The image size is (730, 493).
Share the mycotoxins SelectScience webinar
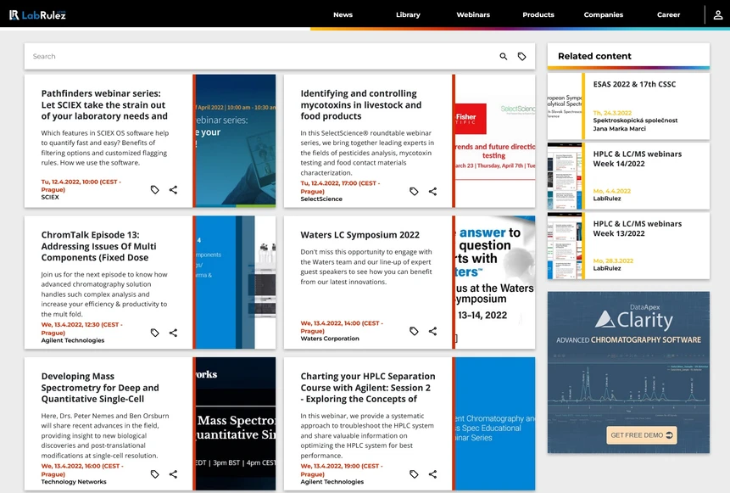pyautogui.click(x=432, y=191)
